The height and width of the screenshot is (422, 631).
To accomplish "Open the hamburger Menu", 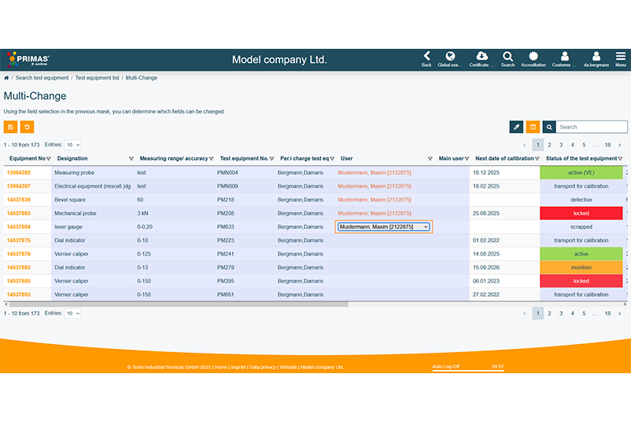I will (621, 59).
